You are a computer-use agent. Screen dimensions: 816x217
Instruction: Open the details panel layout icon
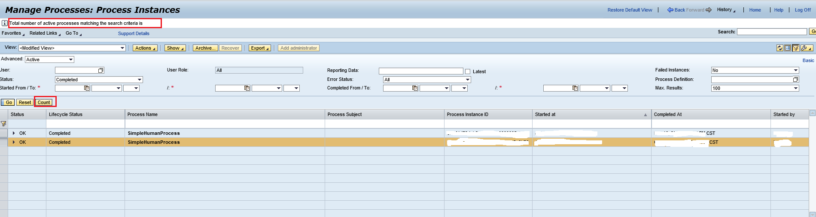[788, 48]
